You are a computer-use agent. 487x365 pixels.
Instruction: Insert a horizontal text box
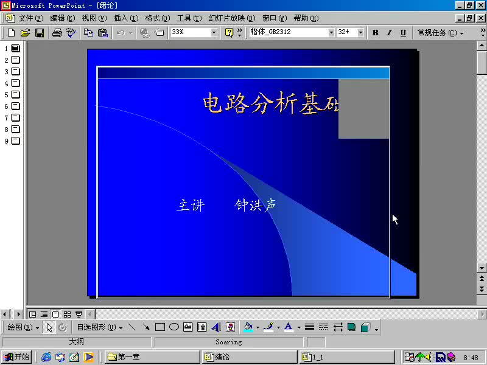tap(188, 327)
